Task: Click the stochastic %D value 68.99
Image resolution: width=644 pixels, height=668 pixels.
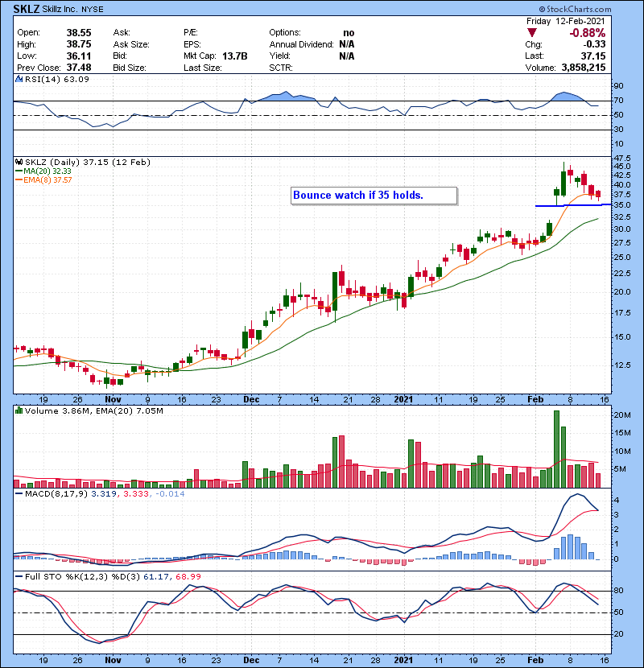Action: point(188,577)
